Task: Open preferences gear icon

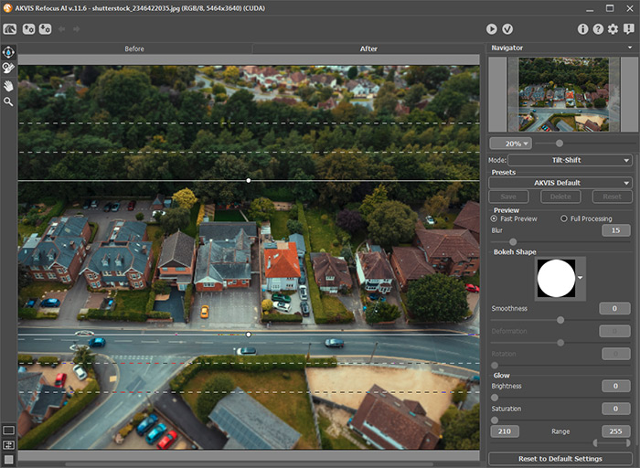Action: pos(613,29)
